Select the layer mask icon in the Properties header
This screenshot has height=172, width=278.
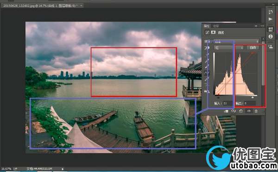(213, 32)
